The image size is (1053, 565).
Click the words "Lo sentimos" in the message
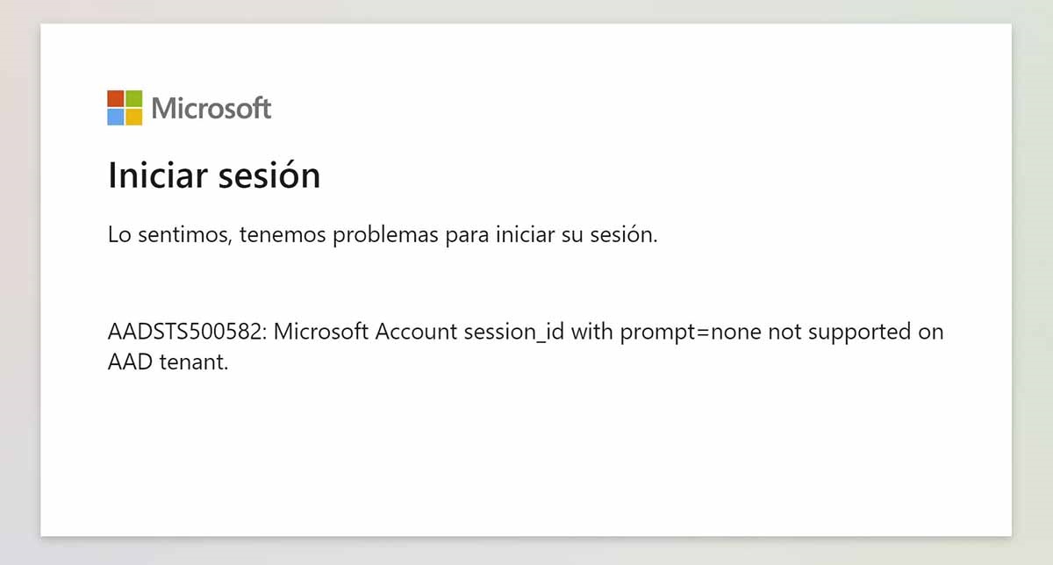164,235
